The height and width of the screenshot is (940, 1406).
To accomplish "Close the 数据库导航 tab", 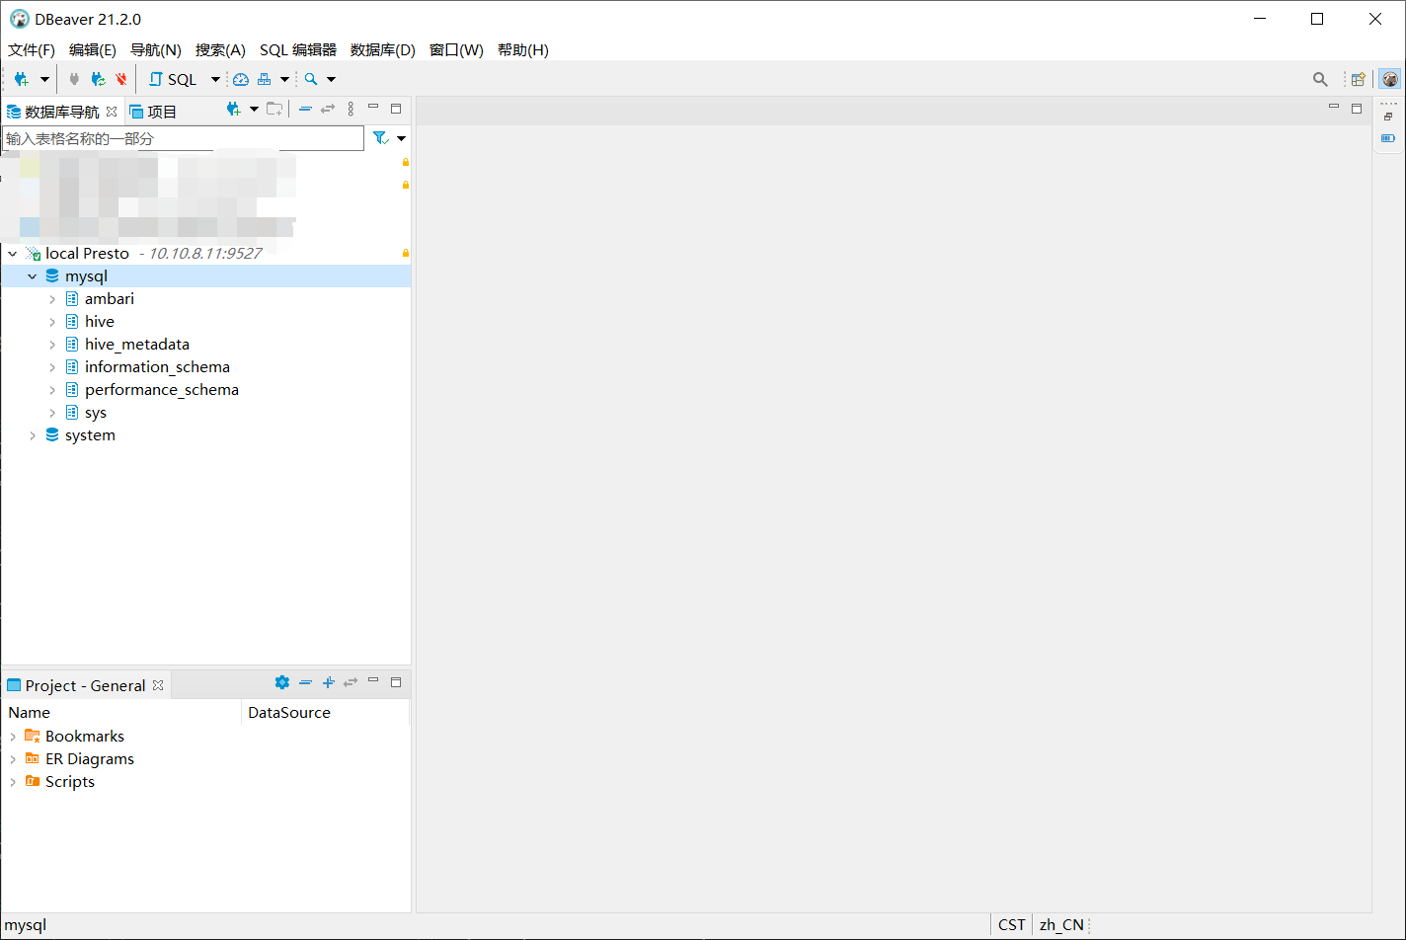I will point(112,112).
